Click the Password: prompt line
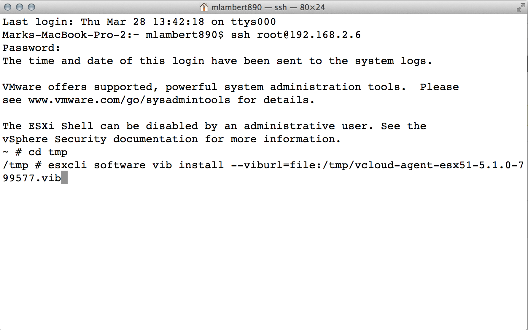 (x=31, y=48)
